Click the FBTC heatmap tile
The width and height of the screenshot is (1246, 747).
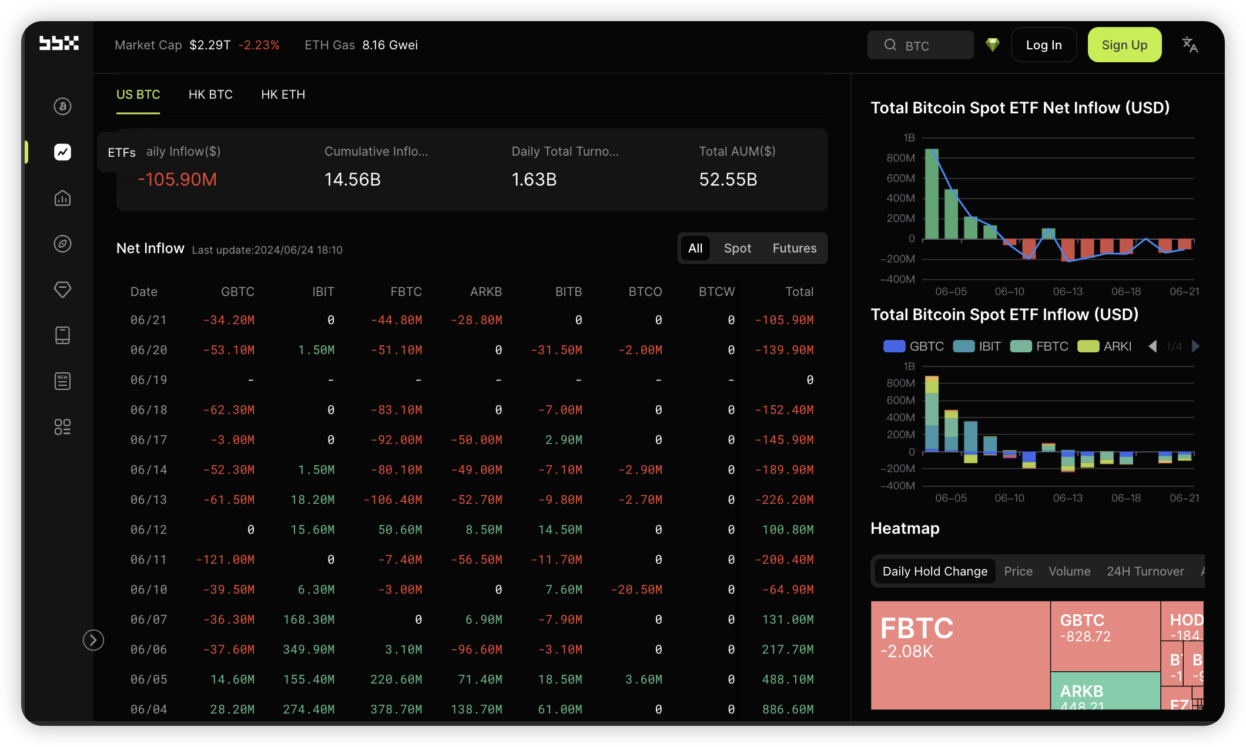(x=960, y=655)
